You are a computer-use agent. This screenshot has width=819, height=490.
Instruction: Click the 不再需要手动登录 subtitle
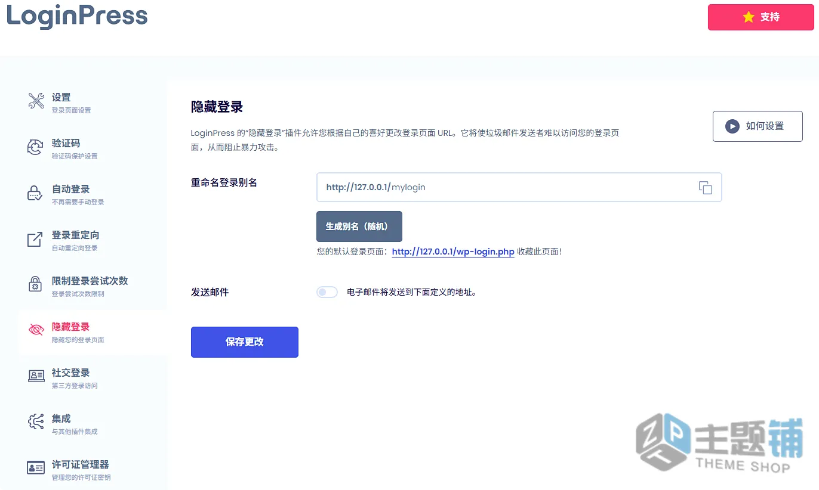[x=78, y=202]
